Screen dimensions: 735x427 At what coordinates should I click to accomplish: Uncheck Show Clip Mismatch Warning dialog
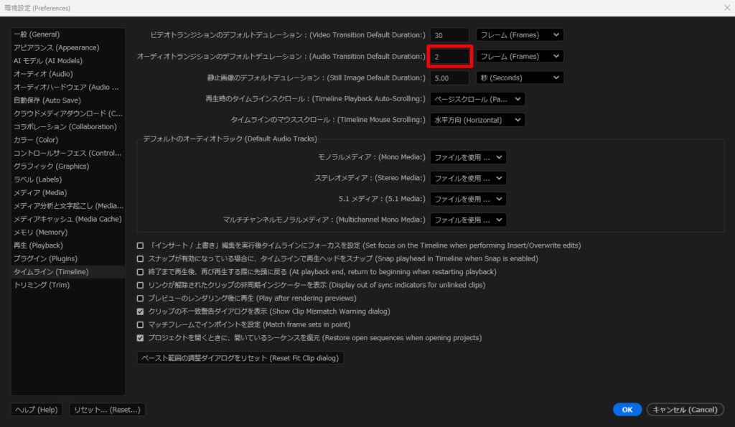(140, 311)
